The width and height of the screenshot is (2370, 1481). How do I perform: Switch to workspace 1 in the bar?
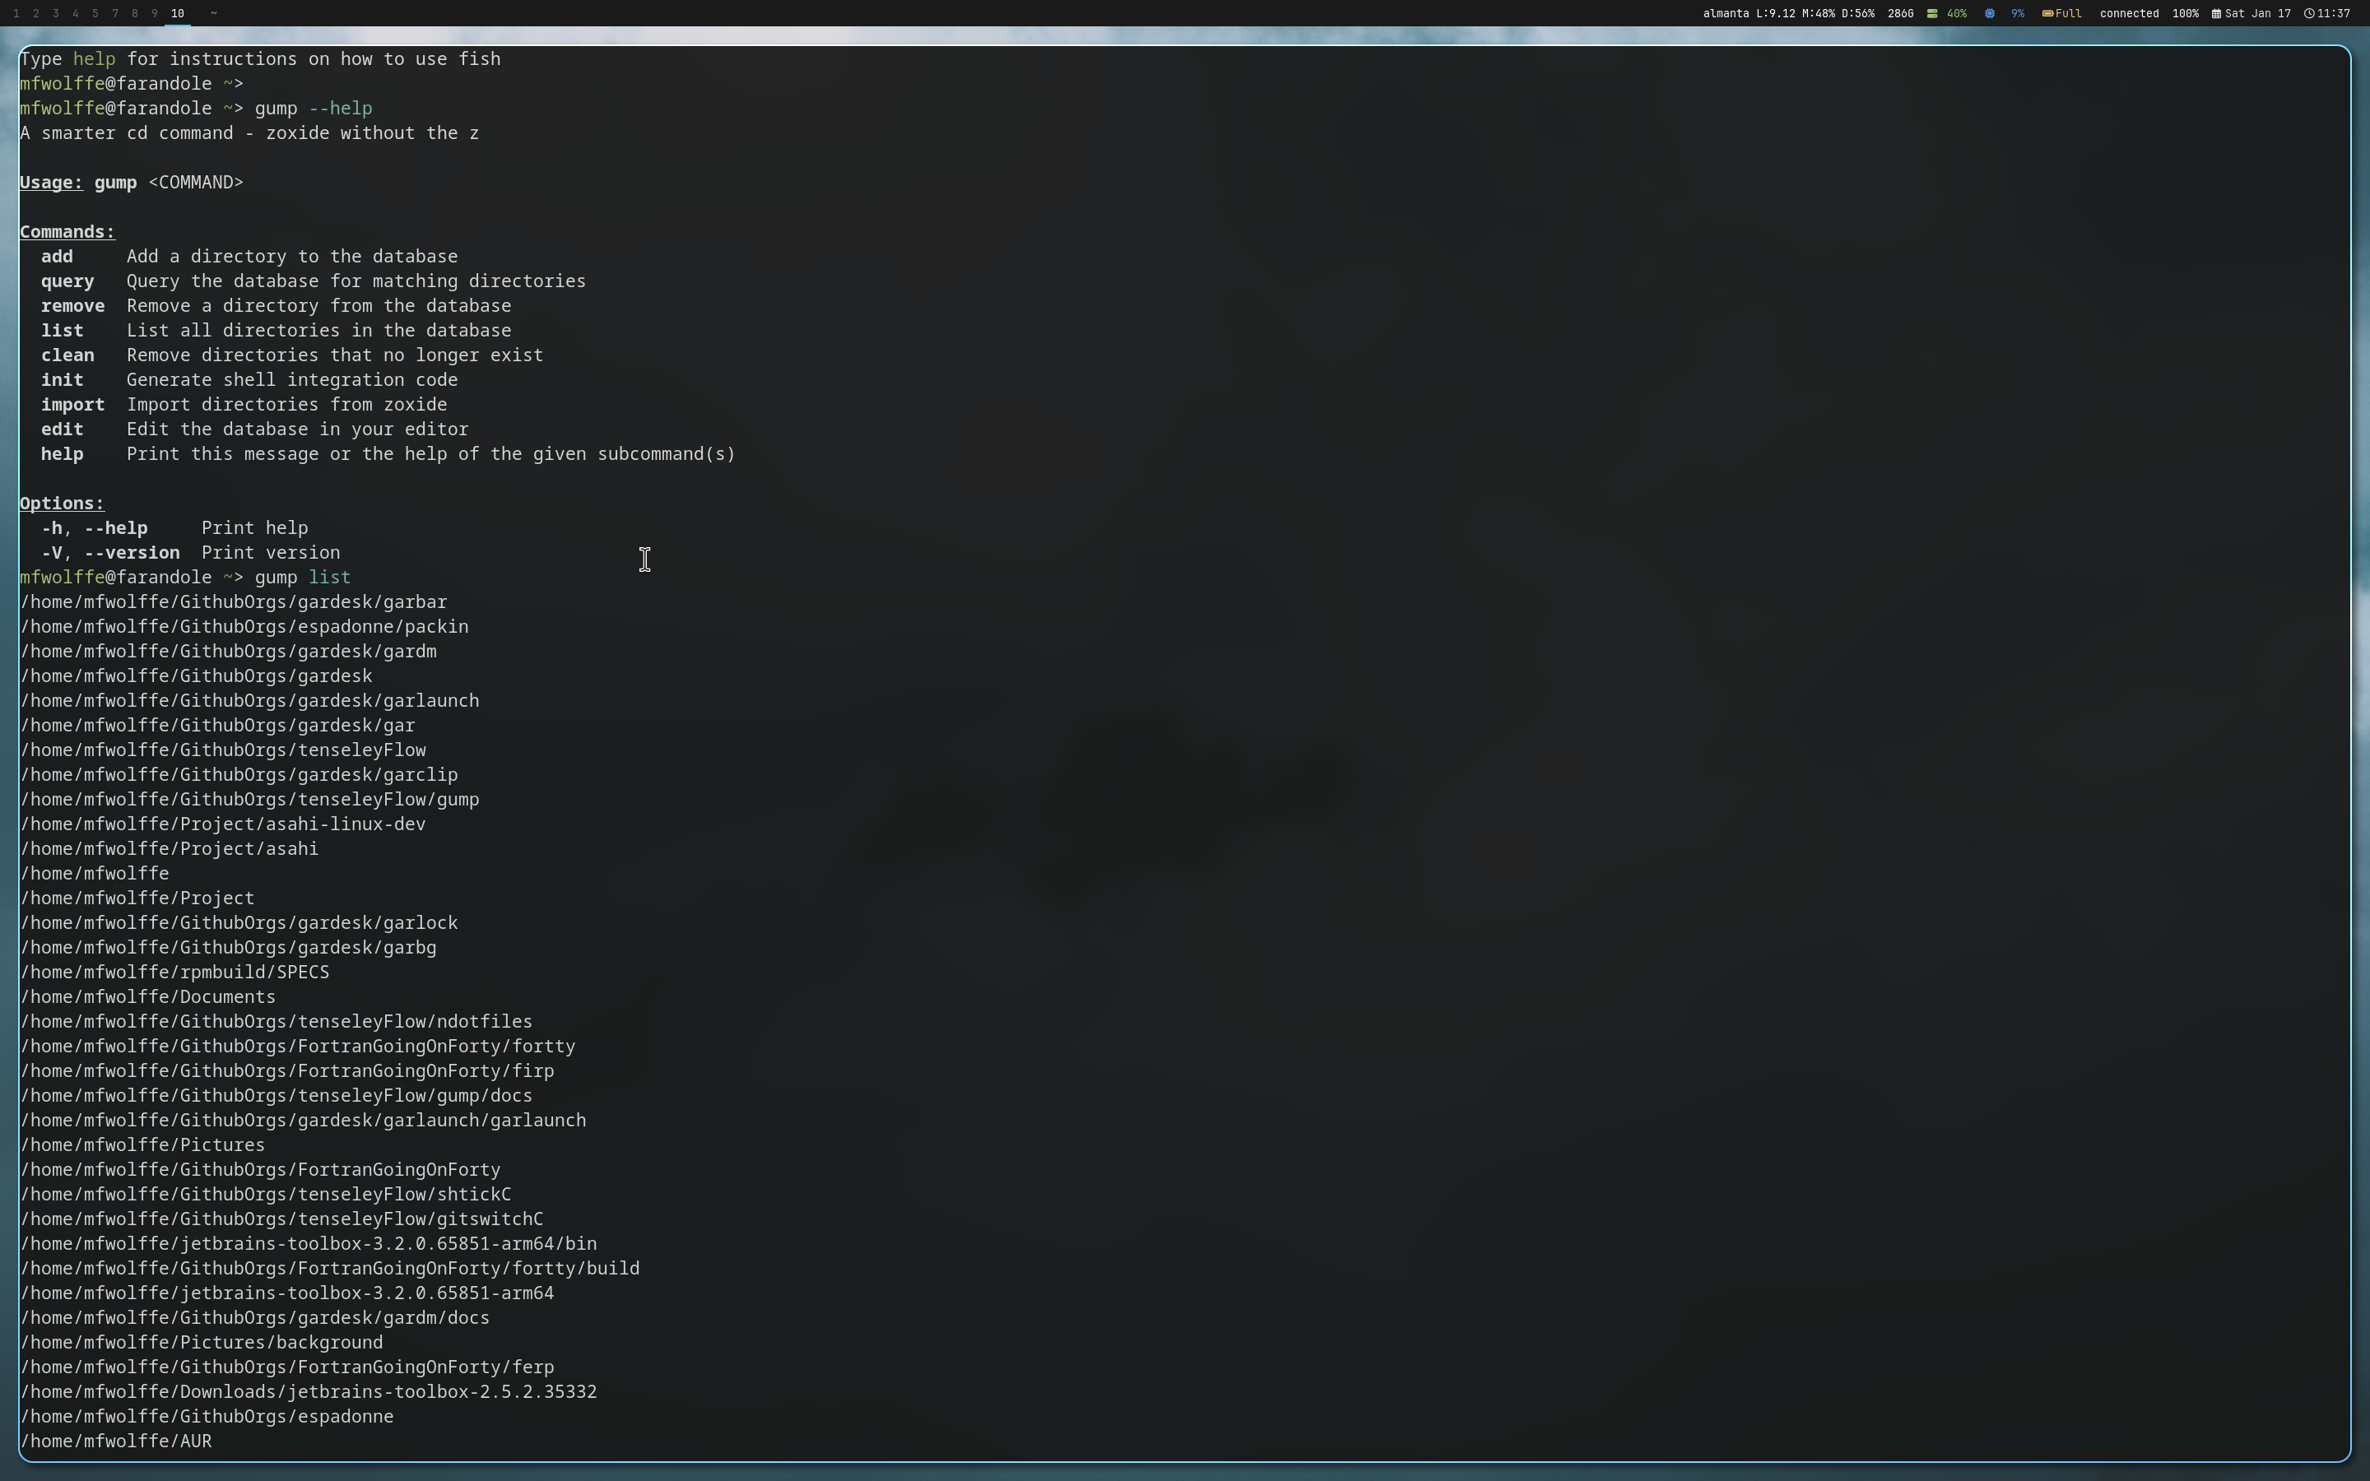coord(16,14)
